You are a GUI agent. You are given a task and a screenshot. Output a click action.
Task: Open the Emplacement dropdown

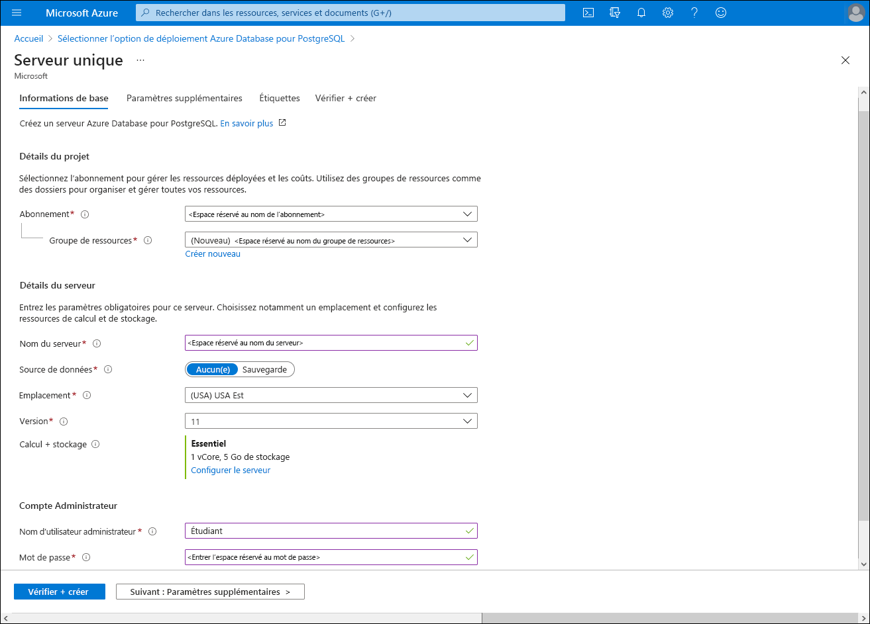pos(331,395)
